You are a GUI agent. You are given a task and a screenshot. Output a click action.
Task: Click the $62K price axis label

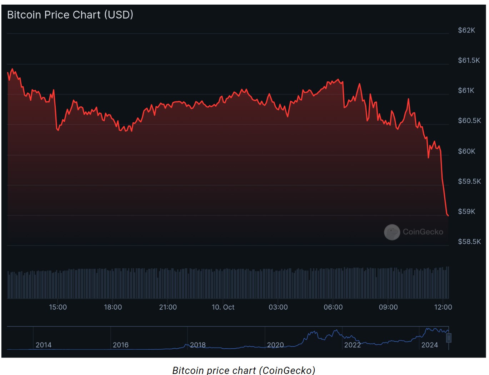[466, 30]
